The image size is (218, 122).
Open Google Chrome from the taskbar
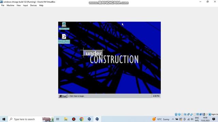81,119
